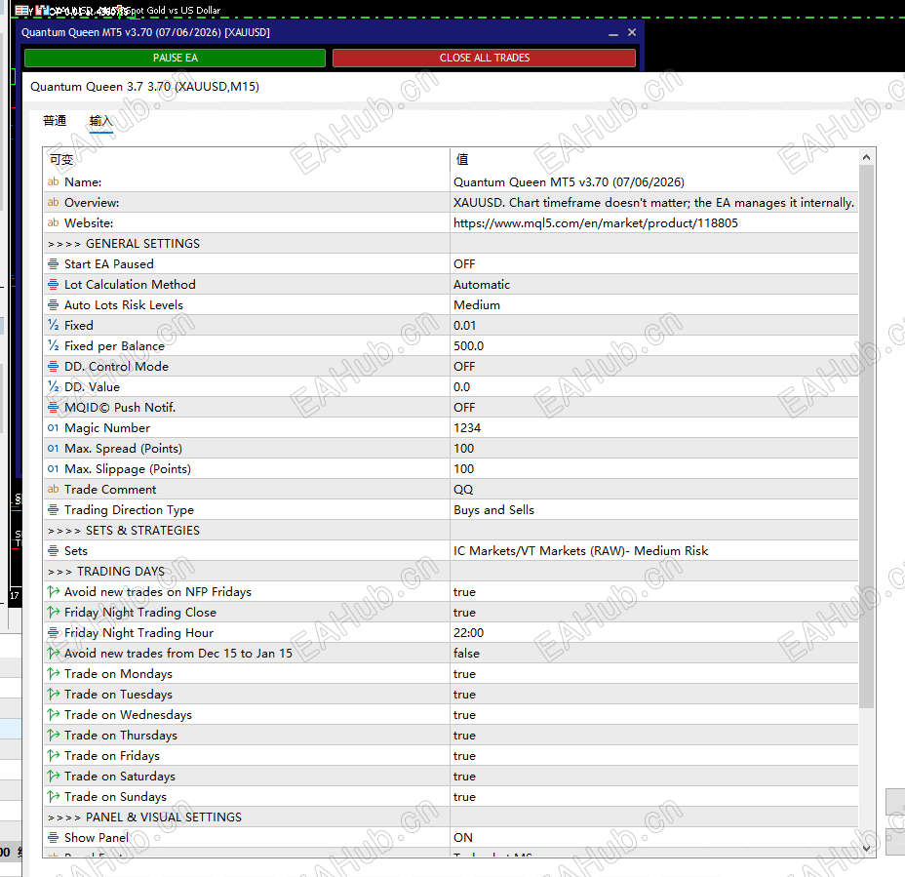This screenshot has height=877, width=905.
Task: Click the fraction icon beside DD. Value
Action: coord(53,387)
